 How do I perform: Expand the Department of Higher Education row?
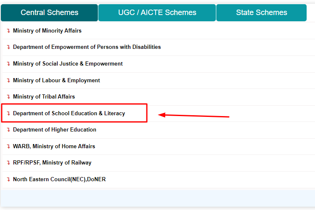pyautogui.click(x=55, y=129)
